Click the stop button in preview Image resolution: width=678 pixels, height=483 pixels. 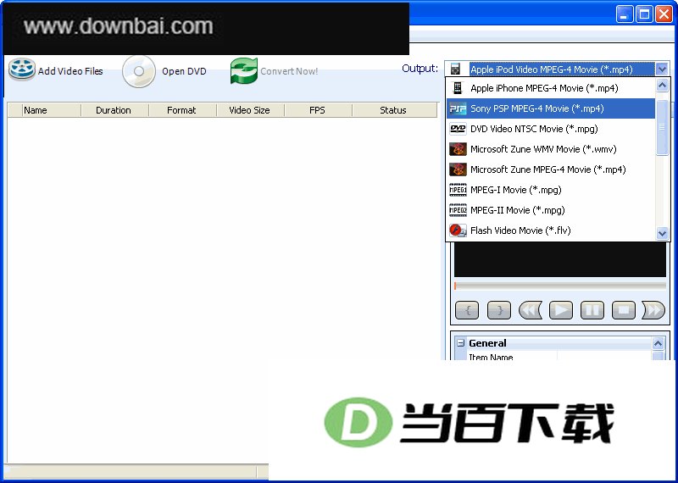coord(624,310)
